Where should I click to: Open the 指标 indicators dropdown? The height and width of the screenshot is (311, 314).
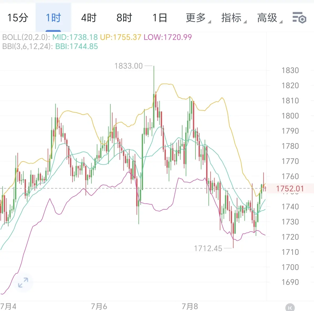click(x=234, y=18)
